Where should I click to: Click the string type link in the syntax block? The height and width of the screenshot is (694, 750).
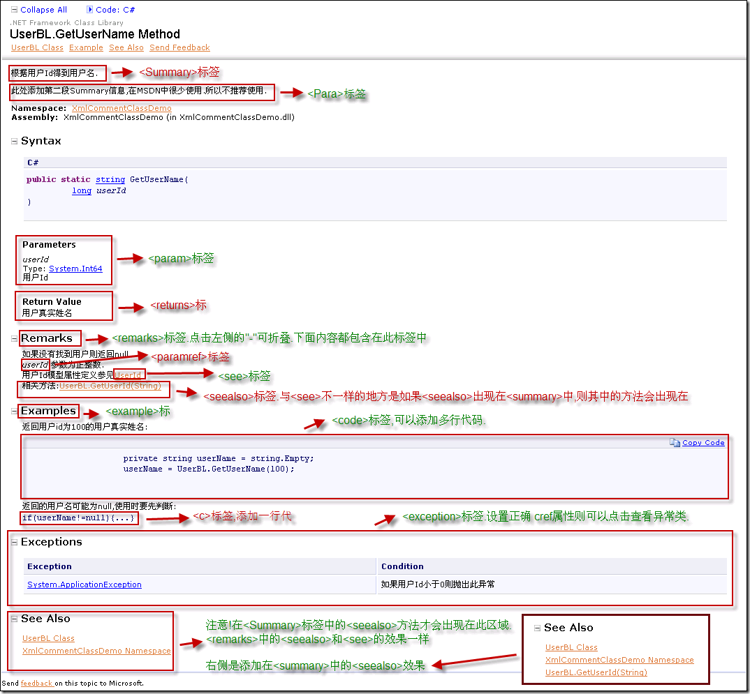tap(110, 179)
